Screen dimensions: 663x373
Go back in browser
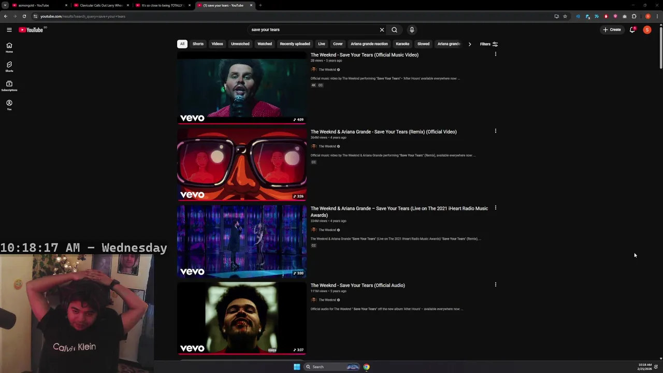[6, 16]
